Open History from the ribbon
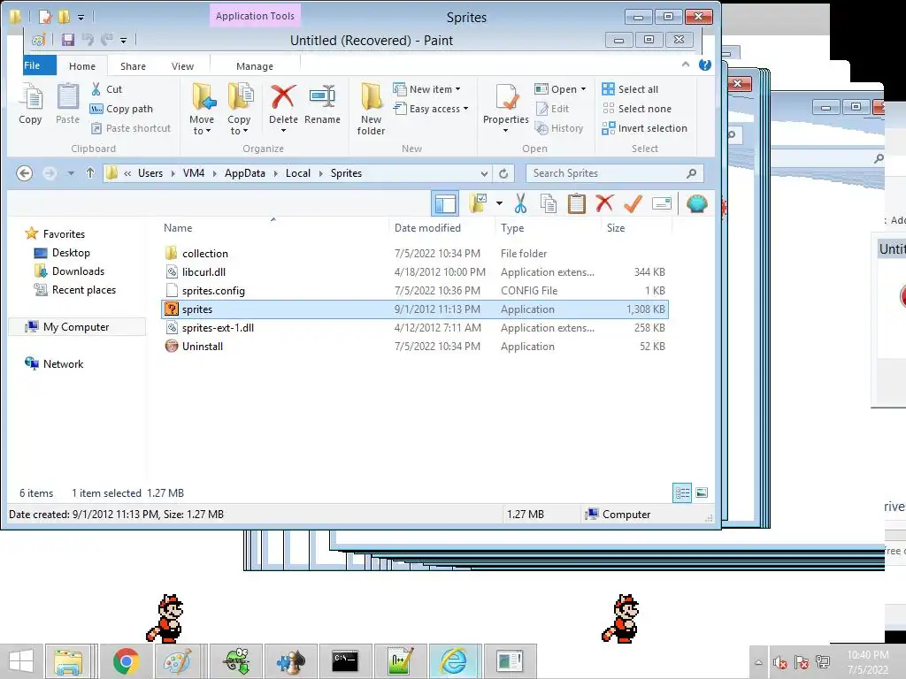This screenshot has width=906, height=679. (x=559, y=128)
